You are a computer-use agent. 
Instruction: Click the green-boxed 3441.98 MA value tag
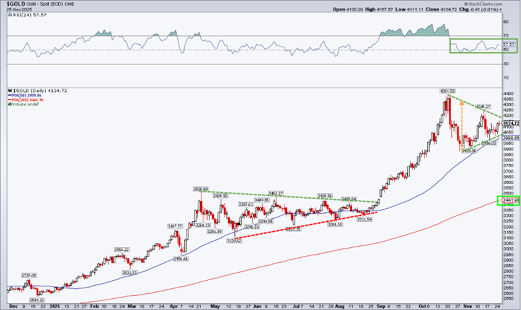tap(508, 201)
